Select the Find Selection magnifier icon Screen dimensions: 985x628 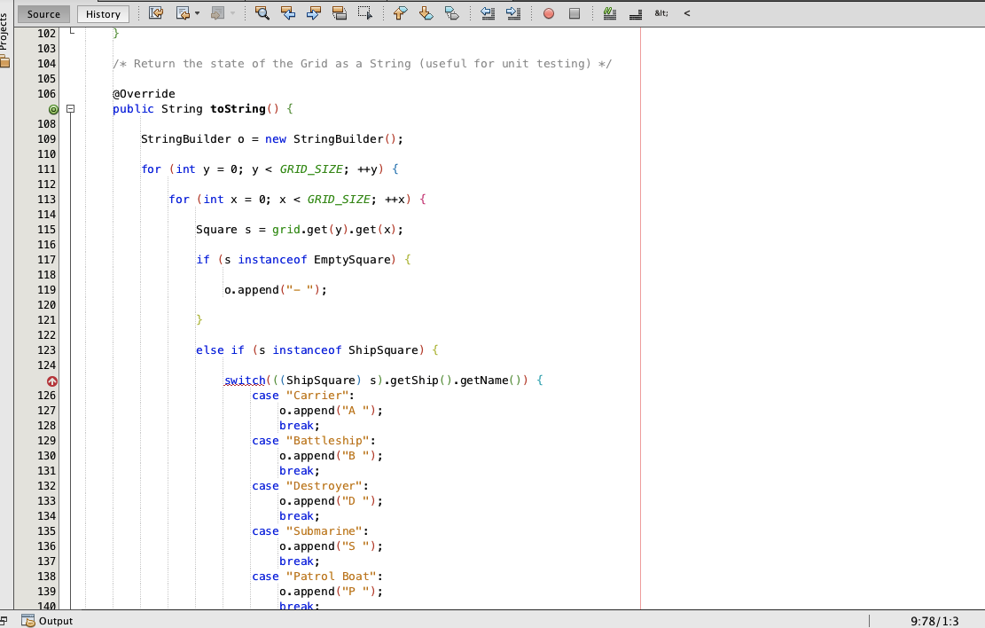tap(262, 12)
